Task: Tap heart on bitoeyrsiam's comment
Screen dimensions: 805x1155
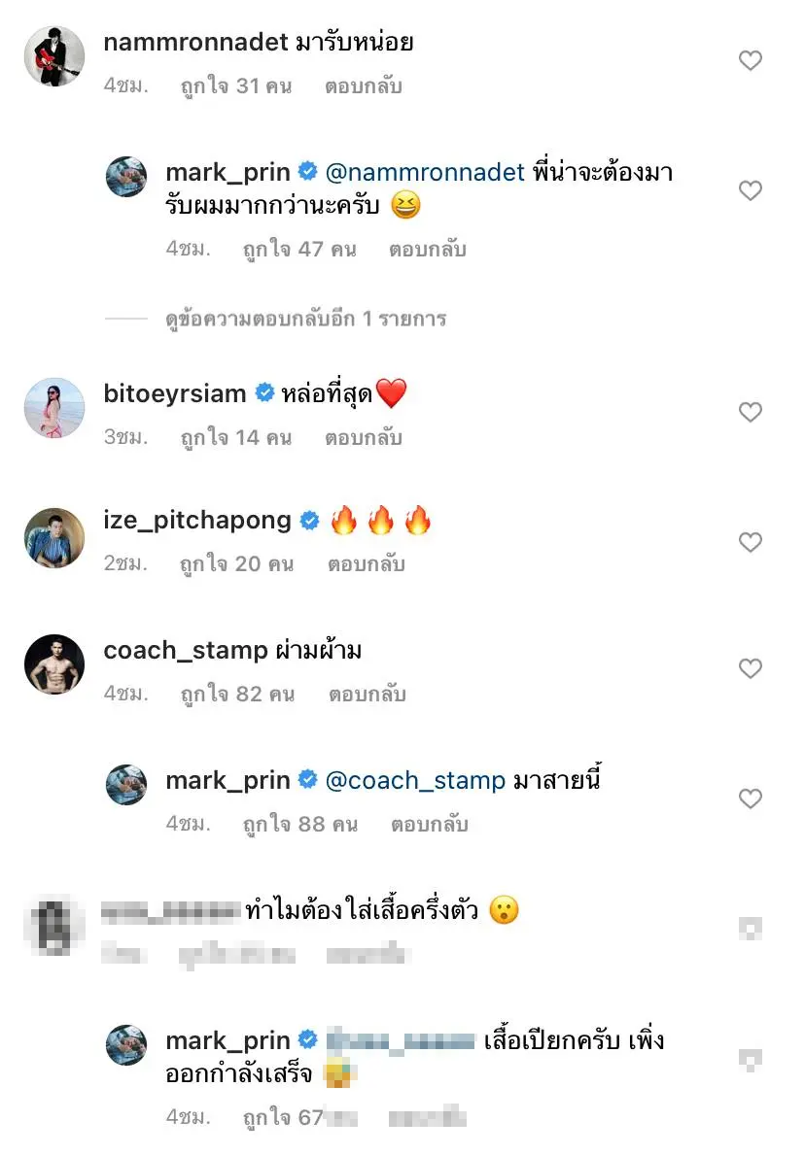Action: click(x=750, y=413)
